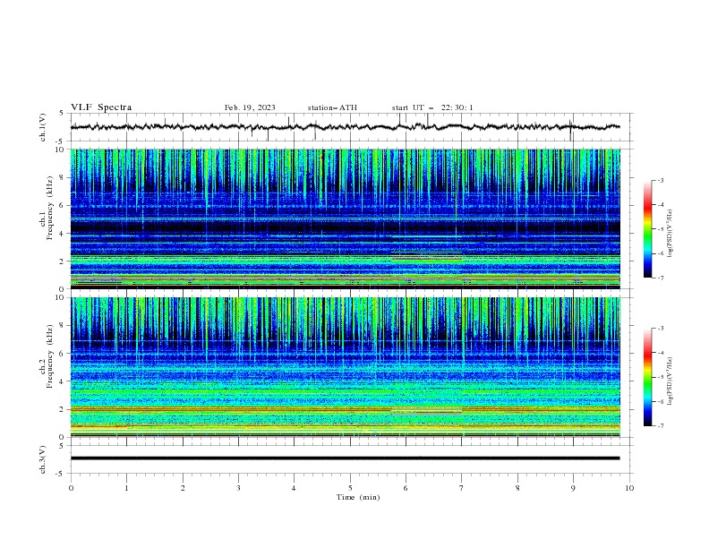
Task: Click the ch.2 PSD color scale bar
Action: tap(647, 377)
